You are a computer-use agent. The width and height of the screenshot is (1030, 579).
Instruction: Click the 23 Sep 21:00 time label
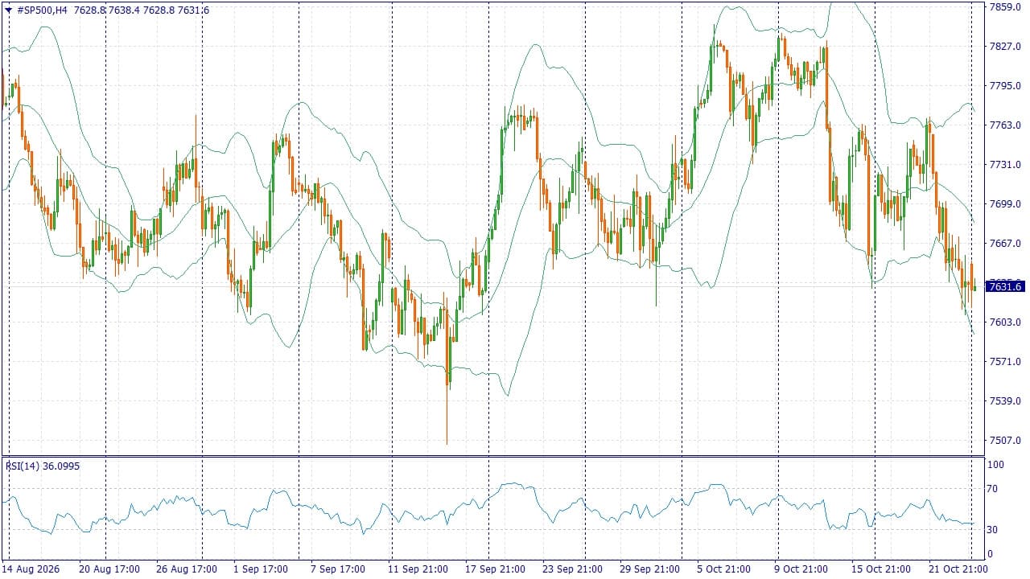coord(572,569)
